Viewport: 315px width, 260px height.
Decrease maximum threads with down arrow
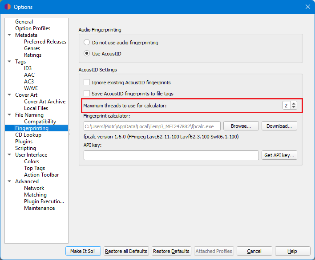click(294, 107)
